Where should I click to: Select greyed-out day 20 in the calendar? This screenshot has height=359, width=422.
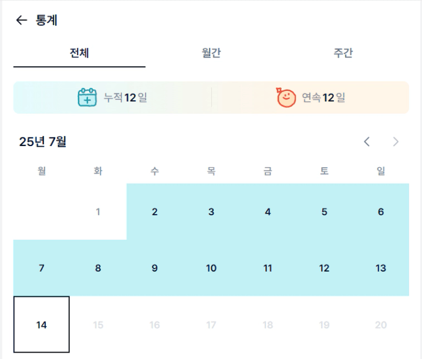[381, 324]
